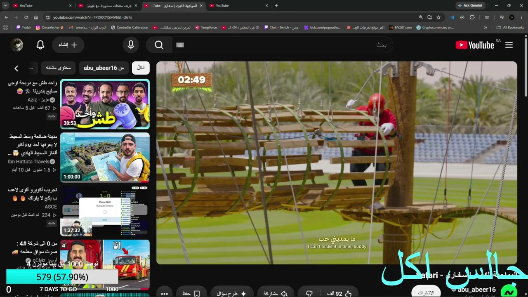528x297 pixels.
Task: Open the 38:53 'طش واحد' video thumbnail
Action: (x=105, y=104)
